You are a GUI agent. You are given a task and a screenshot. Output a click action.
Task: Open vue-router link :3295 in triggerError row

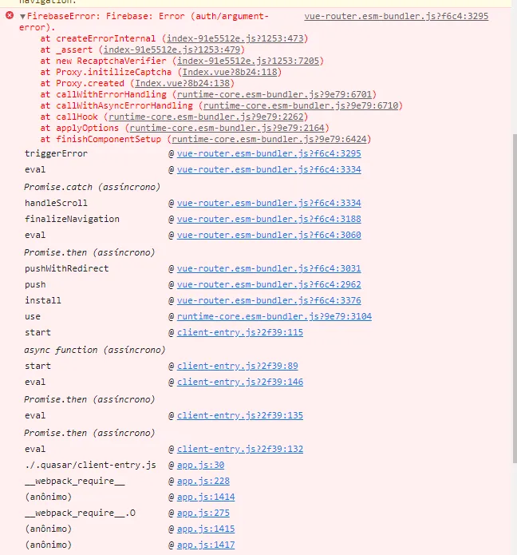pos(269,153)
